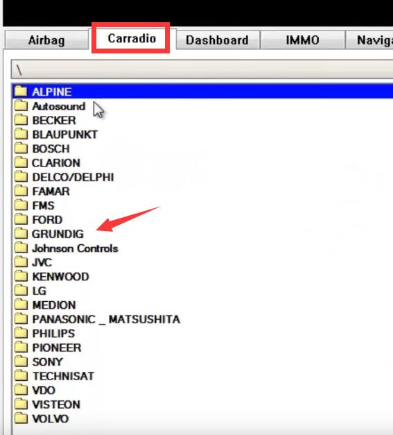Screen dimensions: 393x435
Task: Open the Dashboard tab
Action: (x=218, y=40)
